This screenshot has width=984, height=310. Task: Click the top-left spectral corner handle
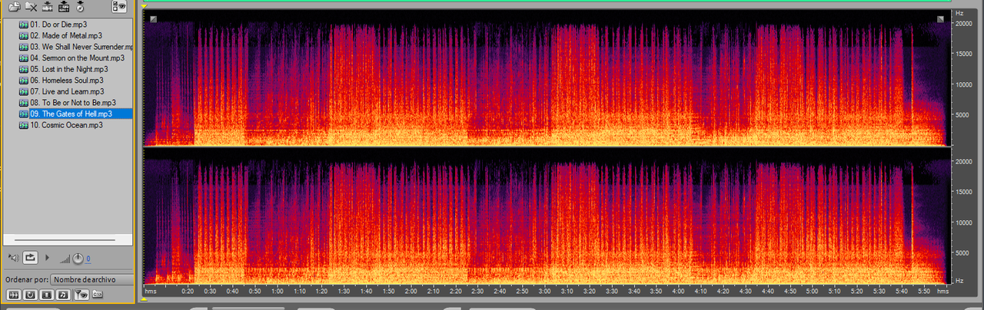[x=154, y=19]
